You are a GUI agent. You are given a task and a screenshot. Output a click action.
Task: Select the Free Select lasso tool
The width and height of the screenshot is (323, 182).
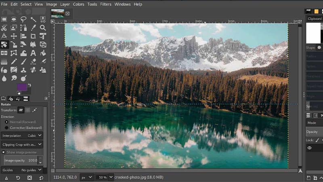pyautogui.click(x=23, y=19)
